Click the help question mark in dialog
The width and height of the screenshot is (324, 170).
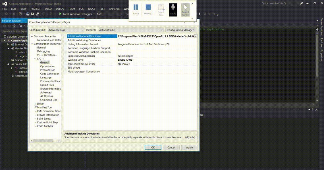[185, 22]
